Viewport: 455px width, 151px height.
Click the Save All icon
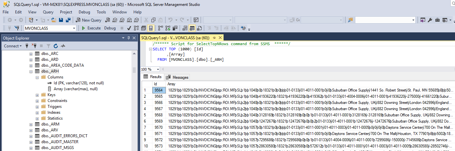(x=68, y=20)
